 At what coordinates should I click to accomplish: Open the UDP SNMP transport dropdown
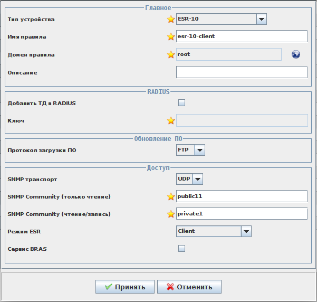pos(197,179)
